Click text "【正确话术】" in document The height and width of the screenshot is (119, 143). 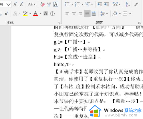69,72
